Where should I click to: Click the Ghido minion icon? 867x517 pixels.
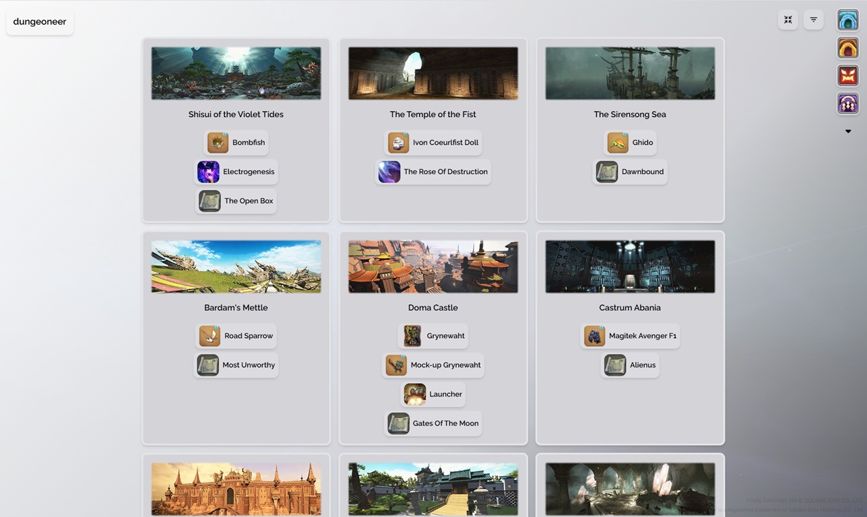click(618, 143)
